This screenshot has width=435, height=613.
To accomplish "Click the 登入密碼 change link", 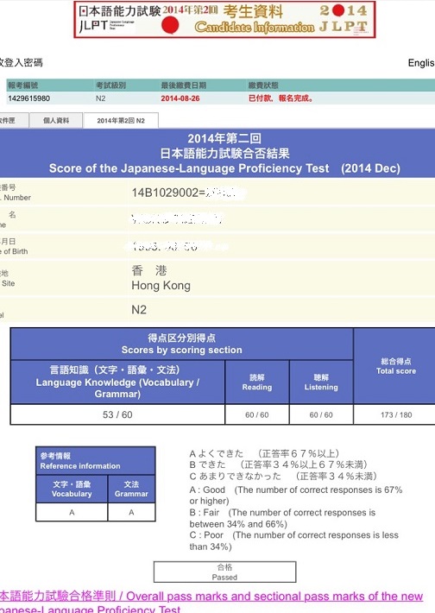I will pos(21,62).
